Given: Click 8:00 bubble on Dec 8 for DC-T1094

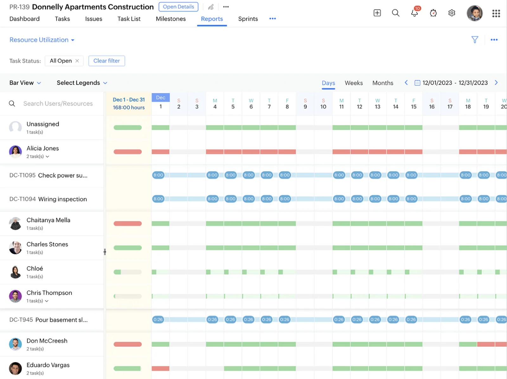Looking at the screenshot, I should [x=285, y=199].
